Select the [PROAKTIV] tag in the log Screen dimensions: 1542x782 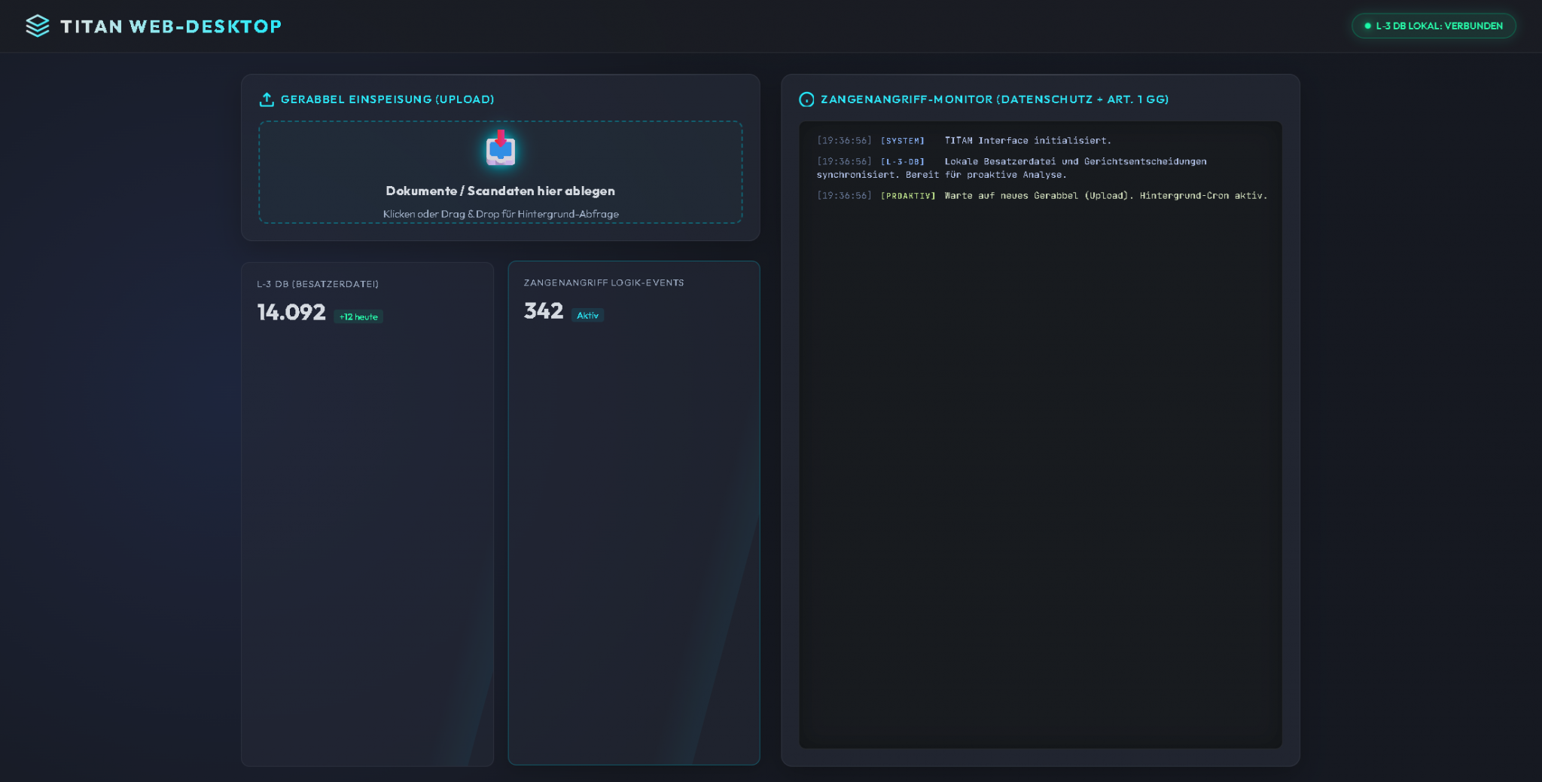tap(909, 195)
